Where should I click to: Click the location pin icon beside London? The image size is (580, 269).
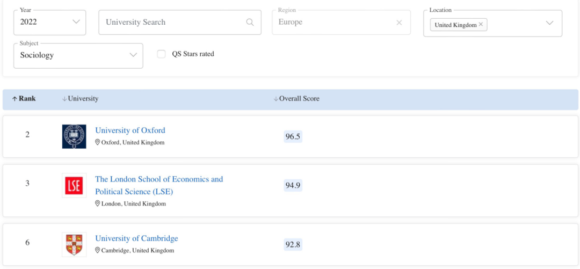(98, 203)
